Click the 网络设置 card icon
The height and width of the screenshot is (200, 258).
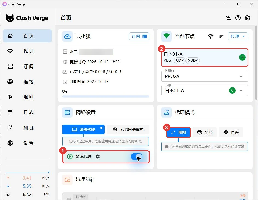point(67,113)
